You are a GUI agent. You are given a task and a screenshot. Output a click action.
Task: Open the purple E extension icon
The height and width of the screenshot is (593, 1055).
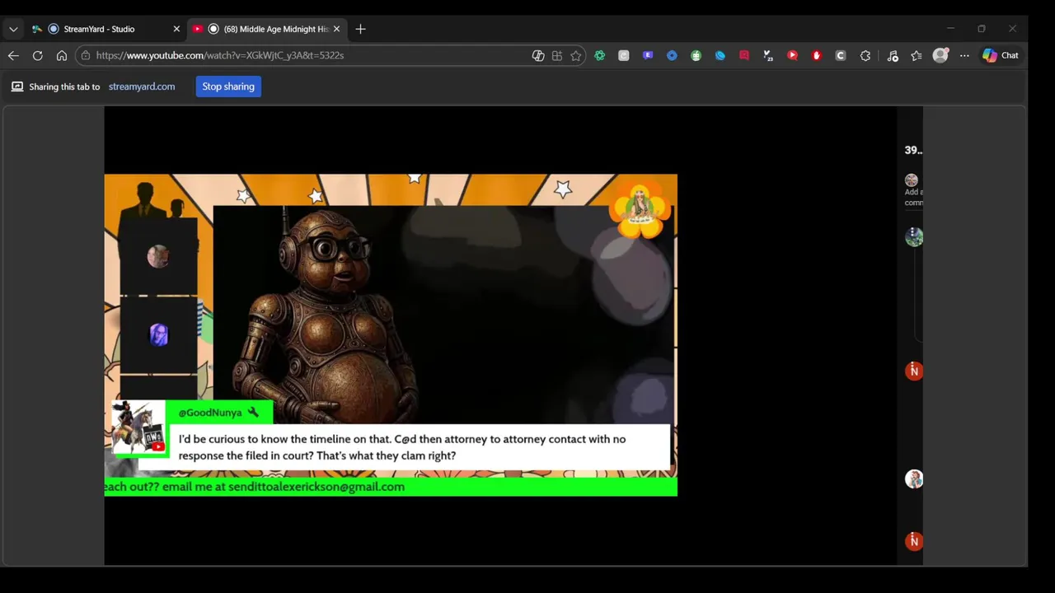(x=648, y=55)
